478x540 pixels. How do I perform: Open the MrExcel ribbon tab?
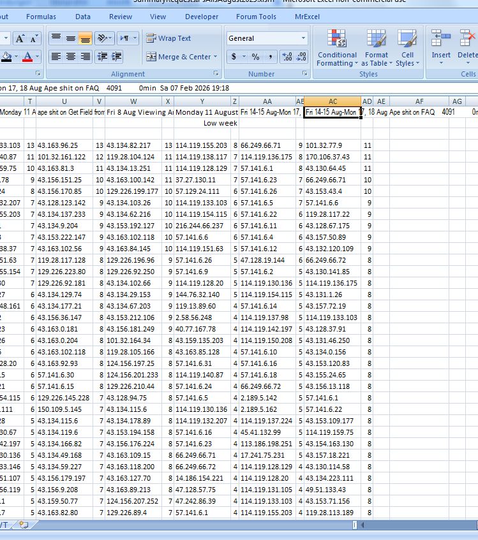click(x=307, y=17)
